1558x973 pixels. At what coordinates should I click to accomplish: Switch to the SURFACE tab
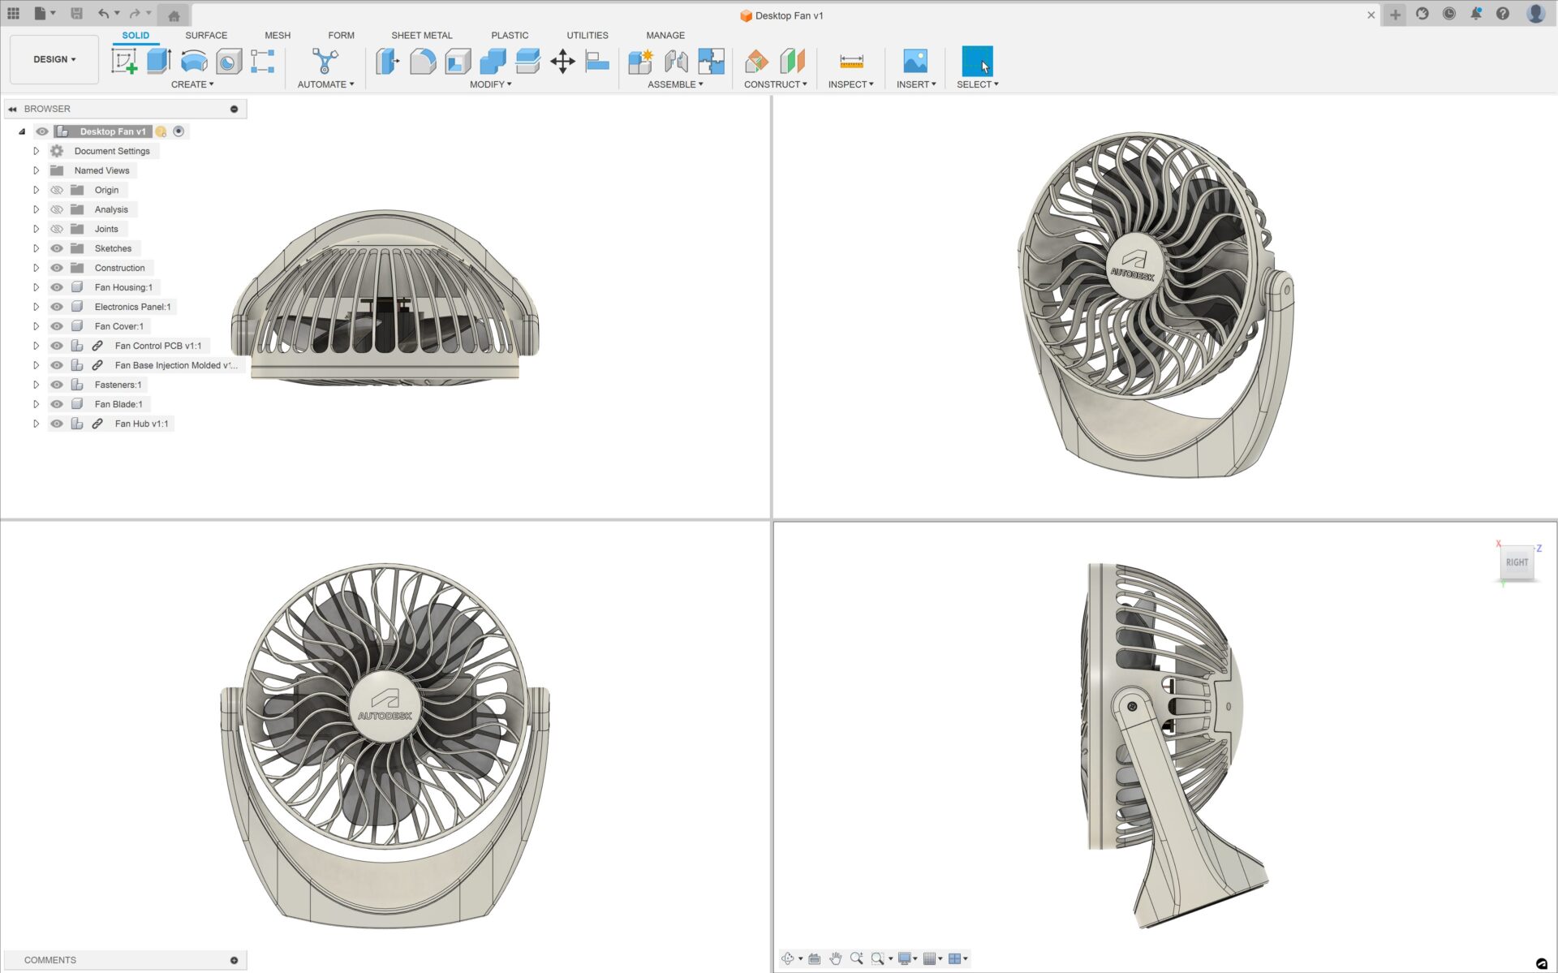[x=206, y=35]
